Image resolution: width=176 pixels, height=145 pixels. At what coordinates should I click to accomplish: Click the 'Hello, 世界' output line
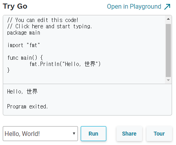[x=22, y=92]
